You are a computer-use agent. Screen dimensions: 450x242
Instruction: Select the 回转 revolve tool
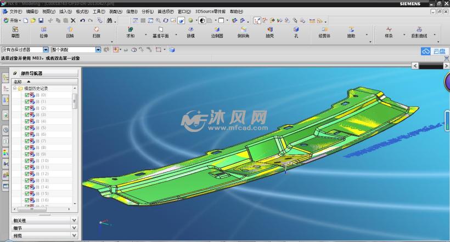click(70, 32)
